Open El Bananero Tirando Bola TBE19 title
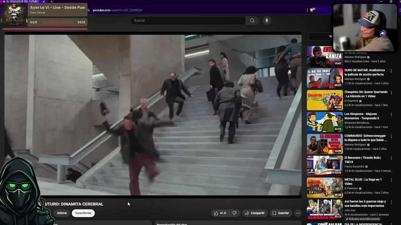This screenshot has width=401, height=225. point(363,160)
